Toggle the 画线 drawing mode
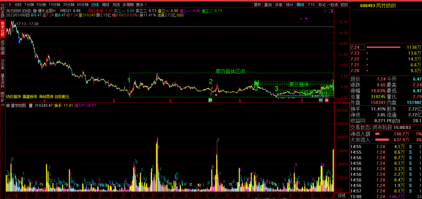The width and height of the screenshot is (422, 199). 300,5
